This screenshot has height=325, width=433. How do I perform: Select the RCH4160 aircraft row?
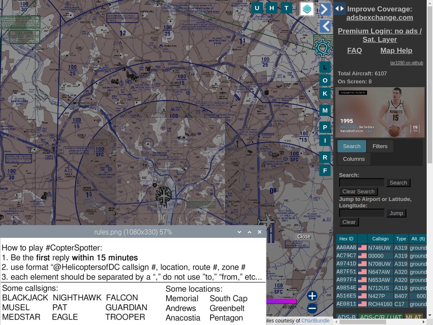coord(381,304)
